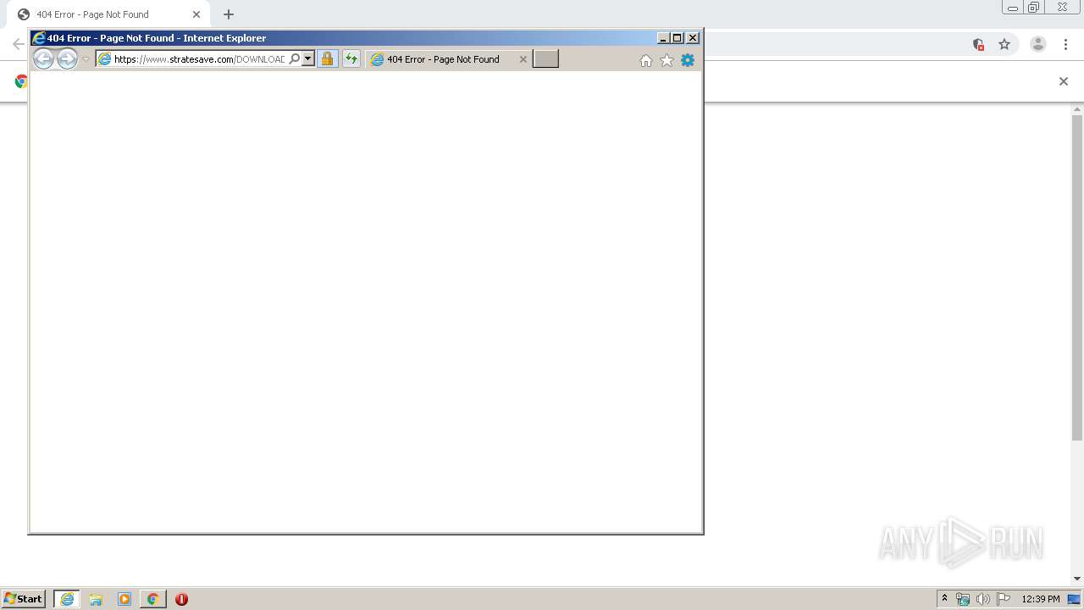Click the address bar search magnifier
This screenshot has width=1084, height=610.
point(295,59)
